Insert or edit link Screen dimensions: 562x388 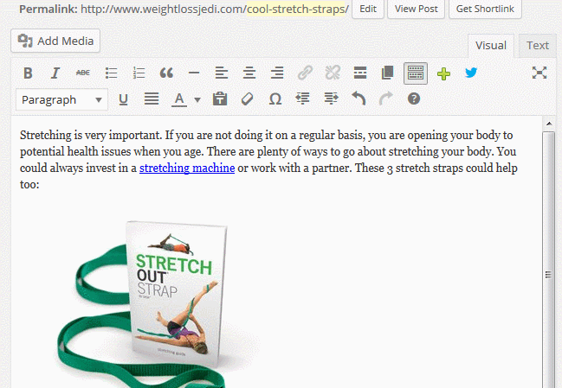click(x=305, y=73)
